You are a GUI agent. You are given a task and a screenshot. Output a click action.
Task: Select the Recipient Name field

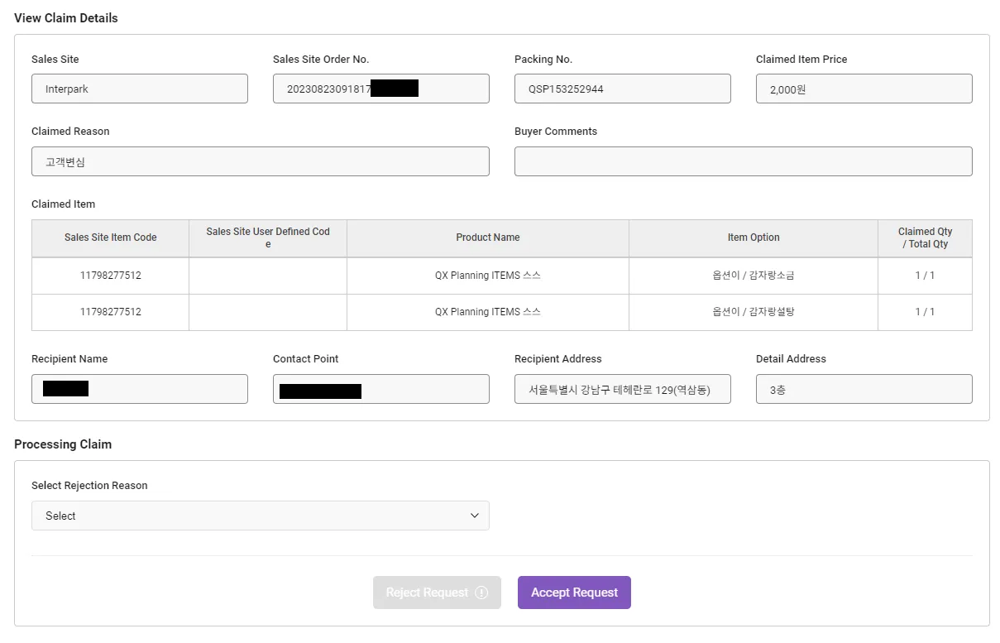139,389
